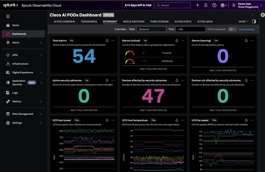
Task: Open the help question mark icon
Action: tap(214, 5)
